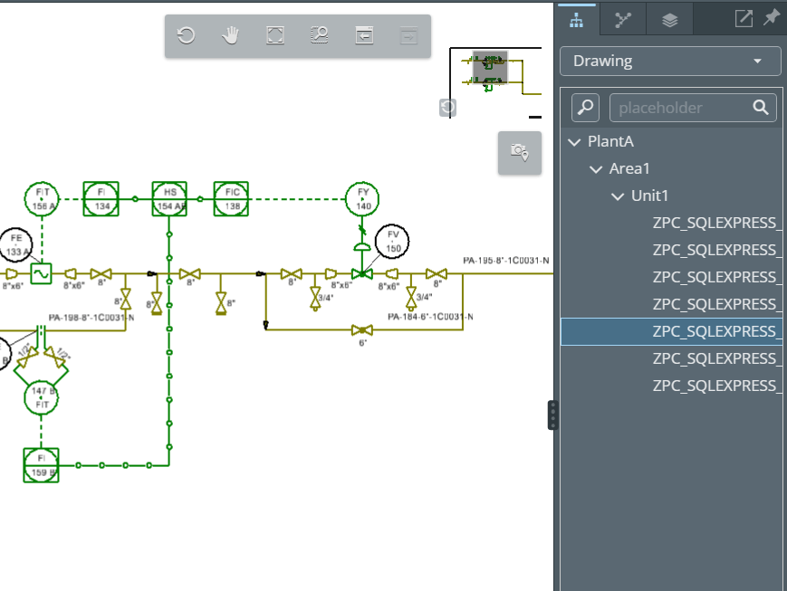Screen dimensions: 787x591
Task: Open the Drawing dropdown
Action: 670,62
